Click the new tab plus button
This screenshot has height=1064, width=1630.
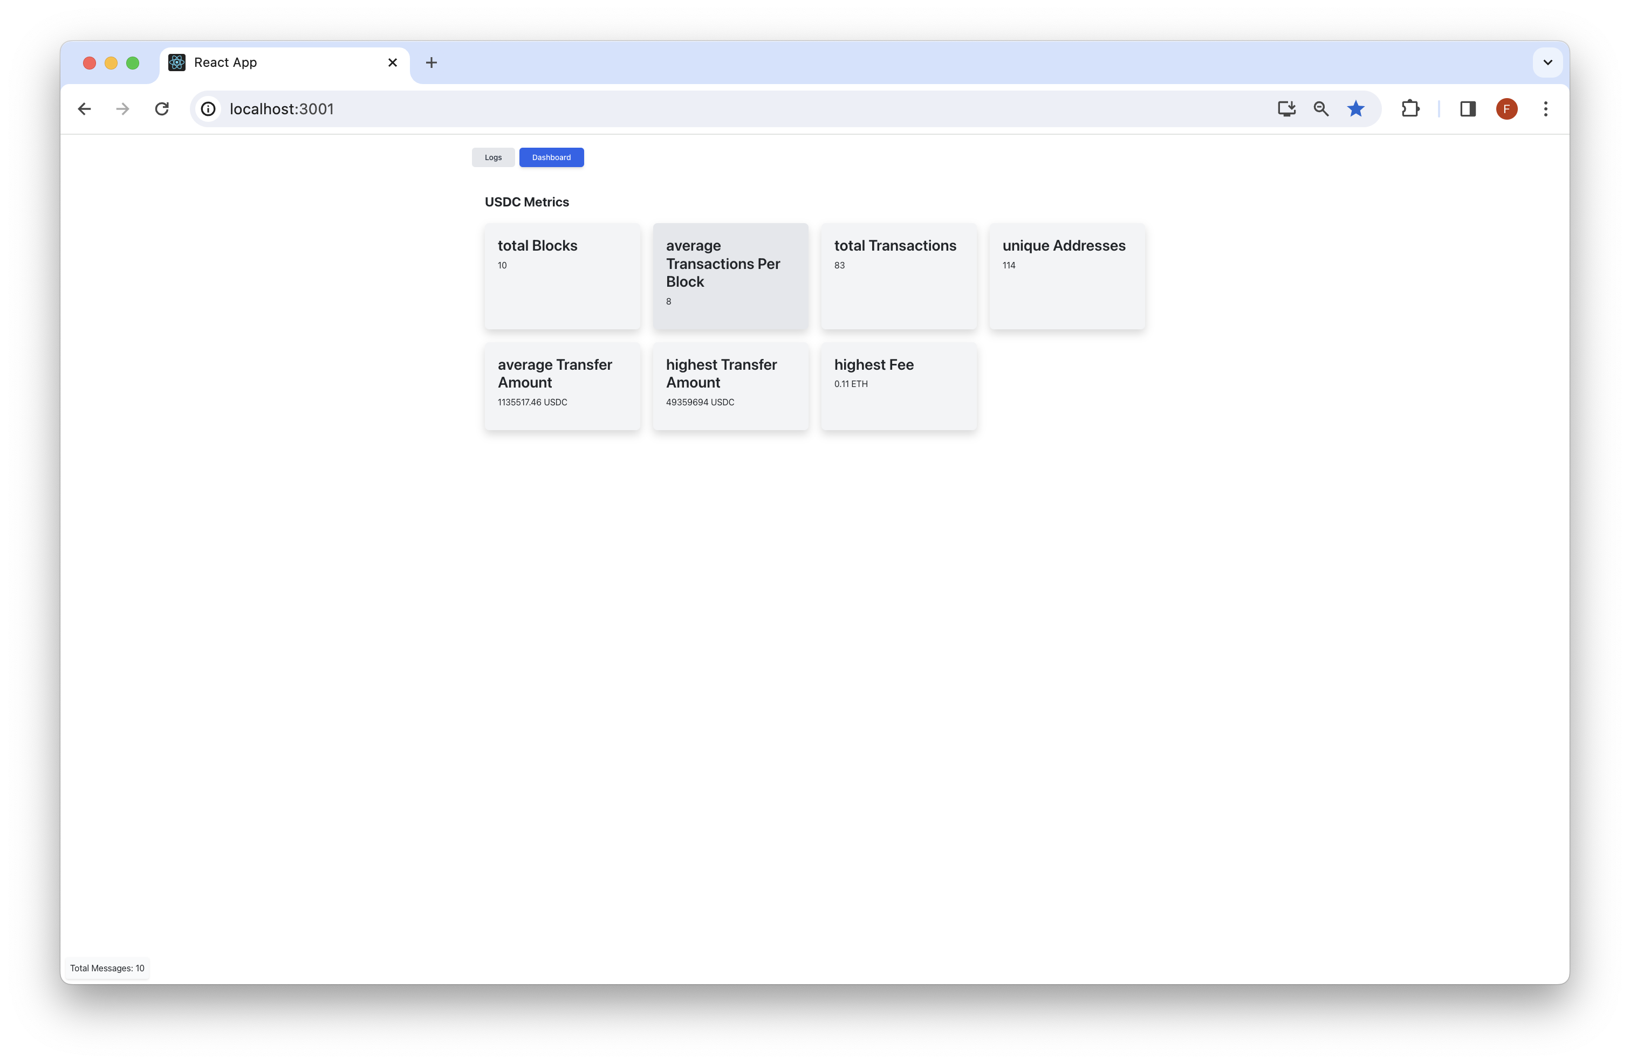tap(433, 62)
